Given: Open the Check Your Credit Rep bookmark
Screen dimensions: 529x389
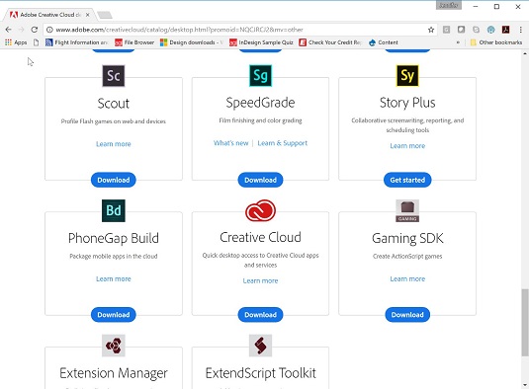Looking at the screenshot, I should click(x=330, y=42).
